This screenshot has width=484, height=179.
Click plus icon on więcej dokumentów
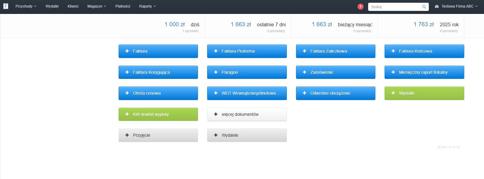216,114
